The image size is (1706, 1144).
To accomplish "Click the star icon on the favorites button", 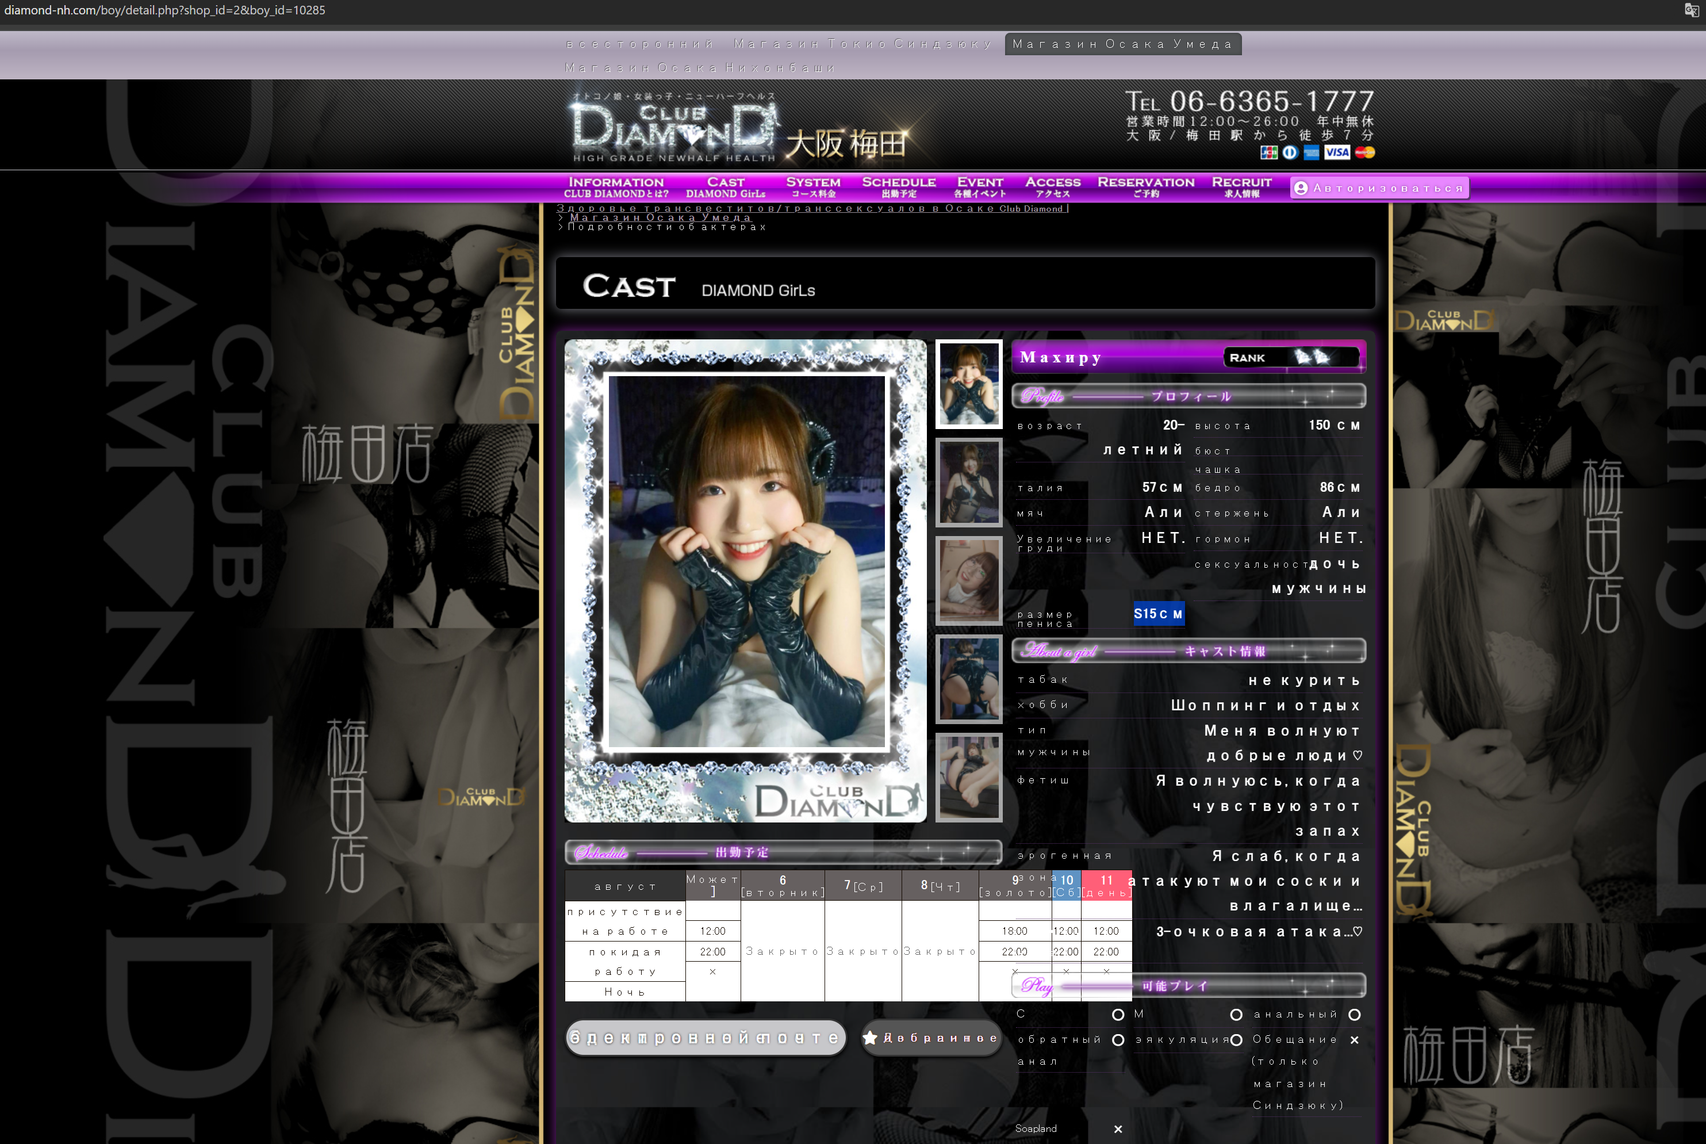I will (870, 1038).
